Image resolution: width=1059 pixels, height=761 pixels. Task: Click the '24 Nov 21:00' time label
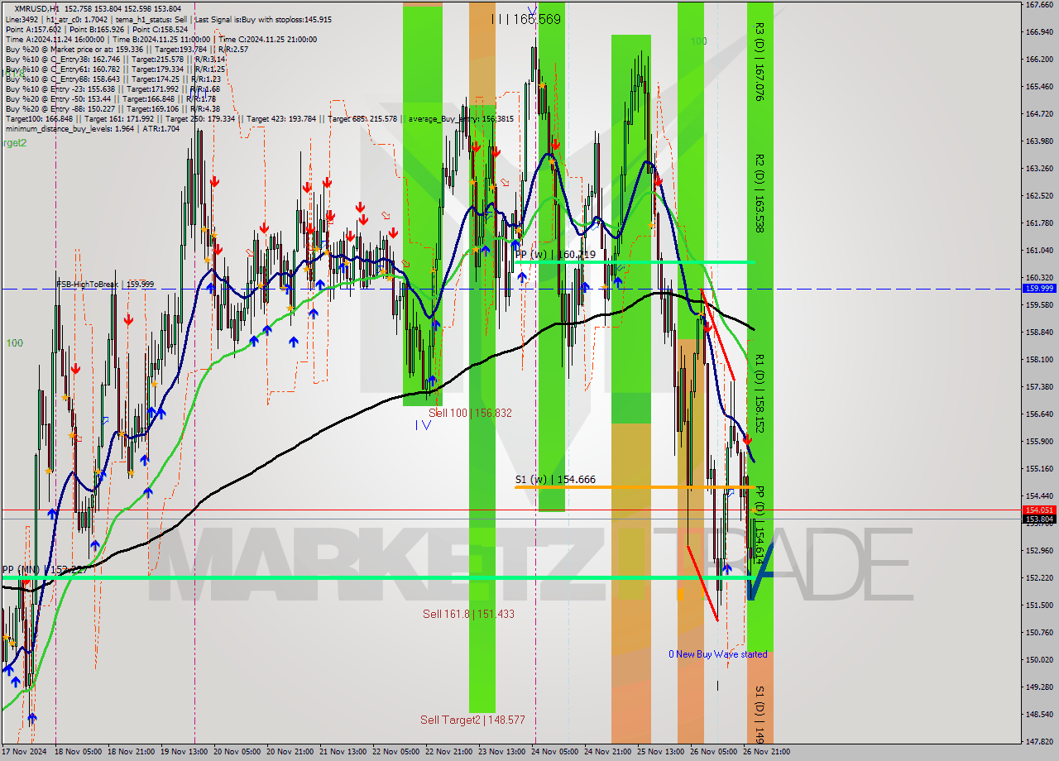coord(608,752)
